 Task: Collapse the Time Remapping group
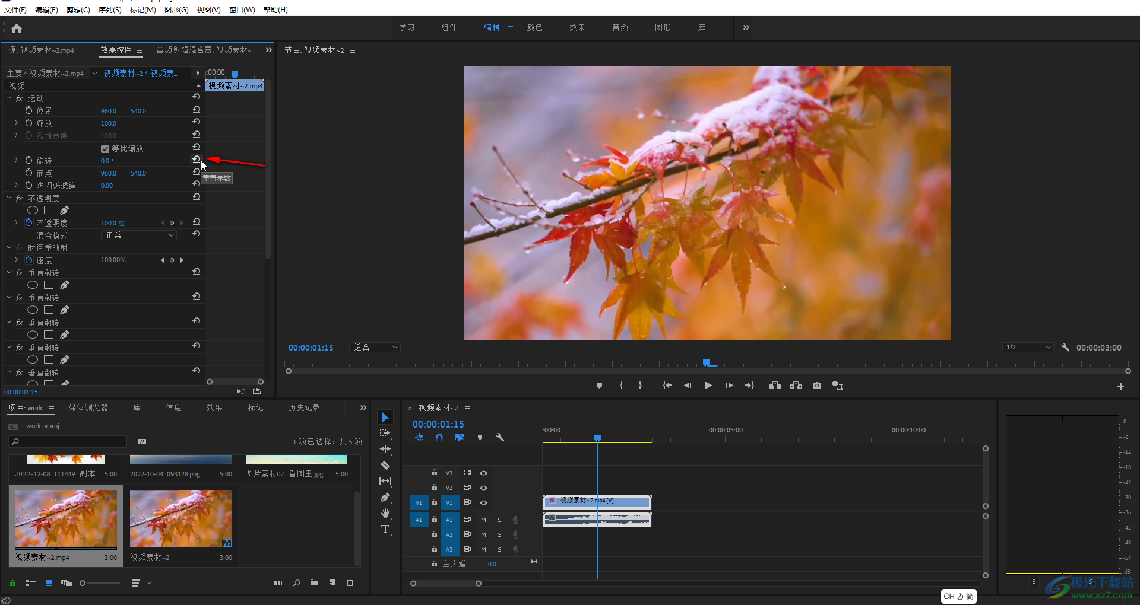(9, 247)
